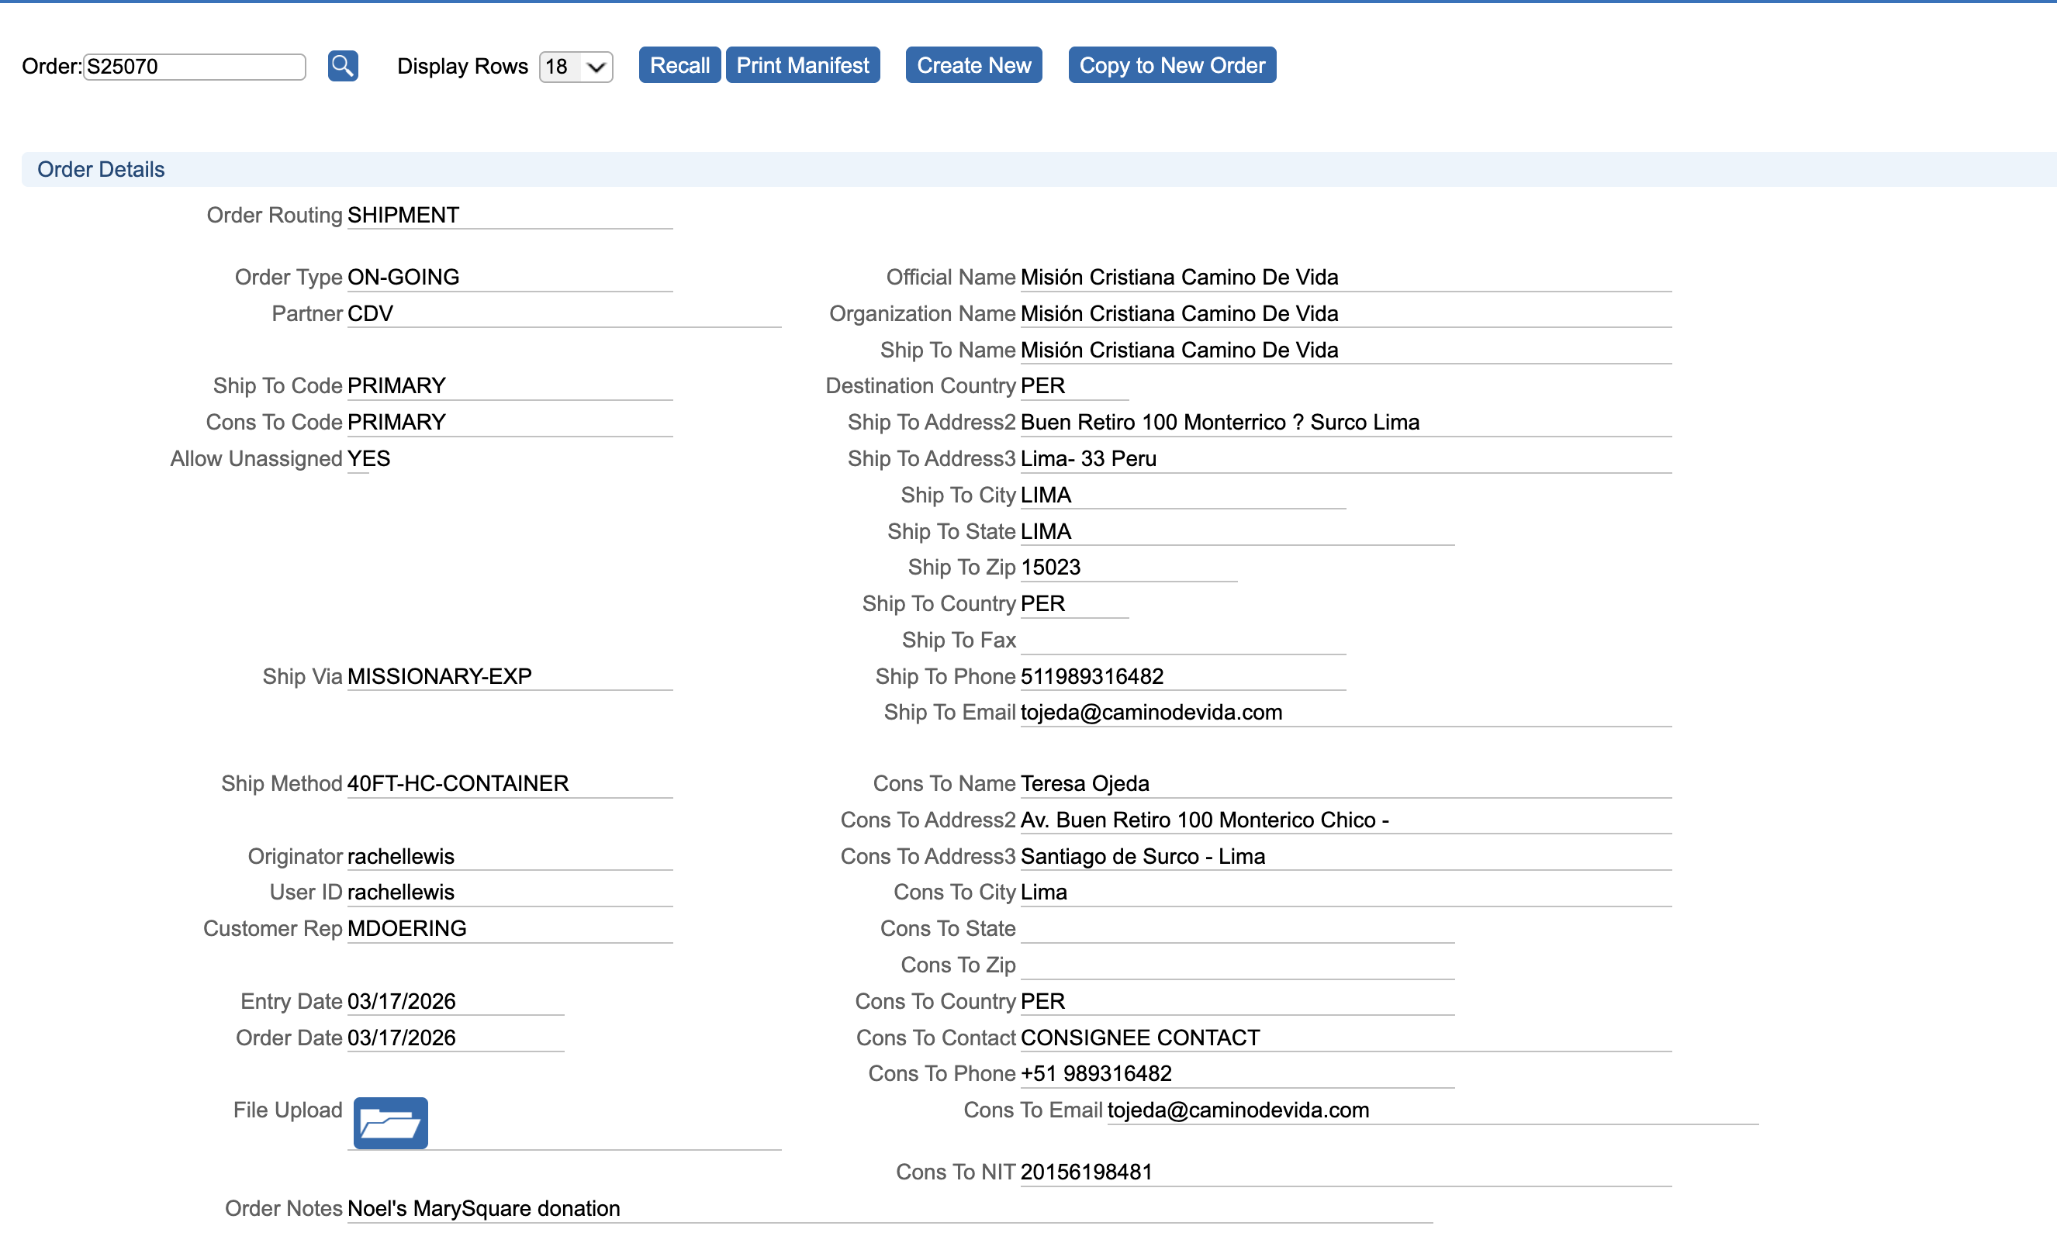Click the Ship To Email value
Screen dimensions: 2057x1250
point(1150,712)
